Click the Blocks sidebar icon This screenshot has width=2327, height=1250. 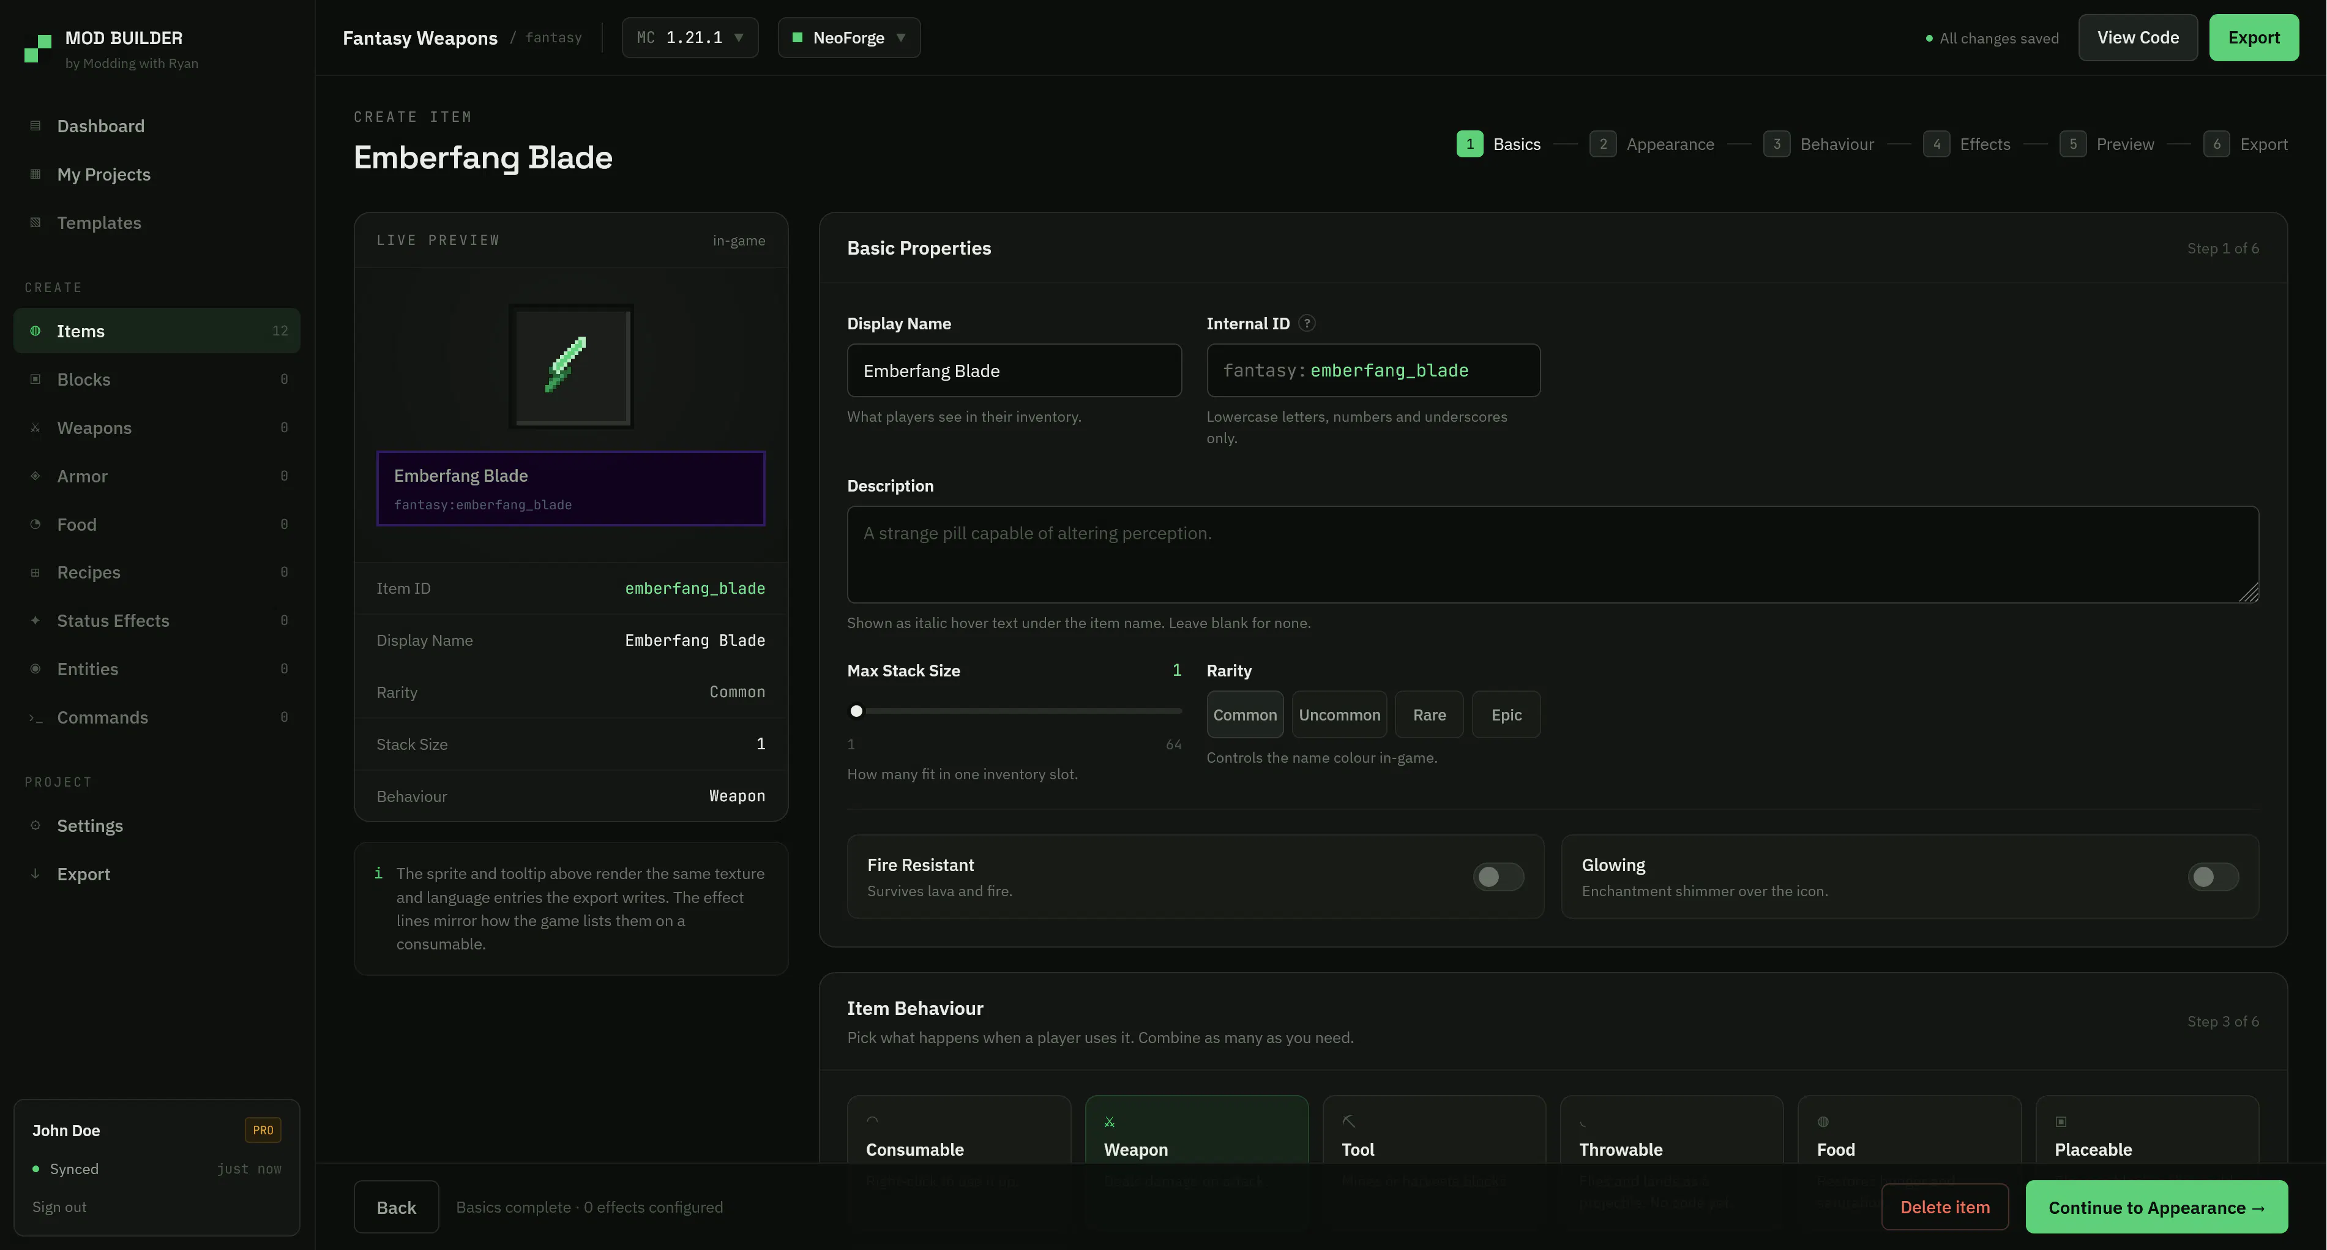35,380
